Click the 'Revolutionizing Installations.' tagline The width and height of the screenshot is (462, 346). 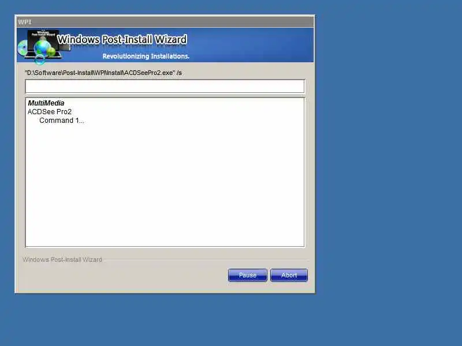(x=146, y=56)
